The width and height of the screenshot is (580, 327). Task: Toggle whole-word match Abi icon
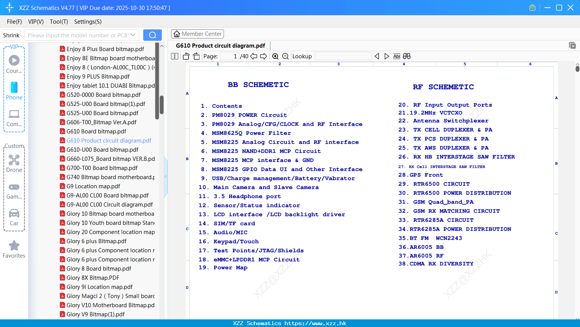396,56
